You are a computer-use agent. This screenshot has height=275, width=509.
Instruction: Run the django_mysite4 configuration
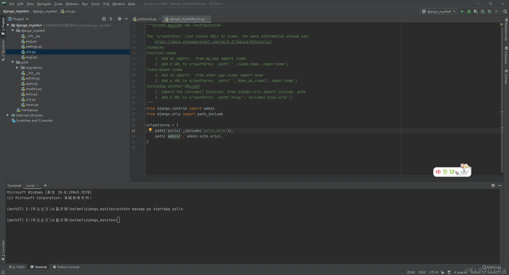point(462,11)
